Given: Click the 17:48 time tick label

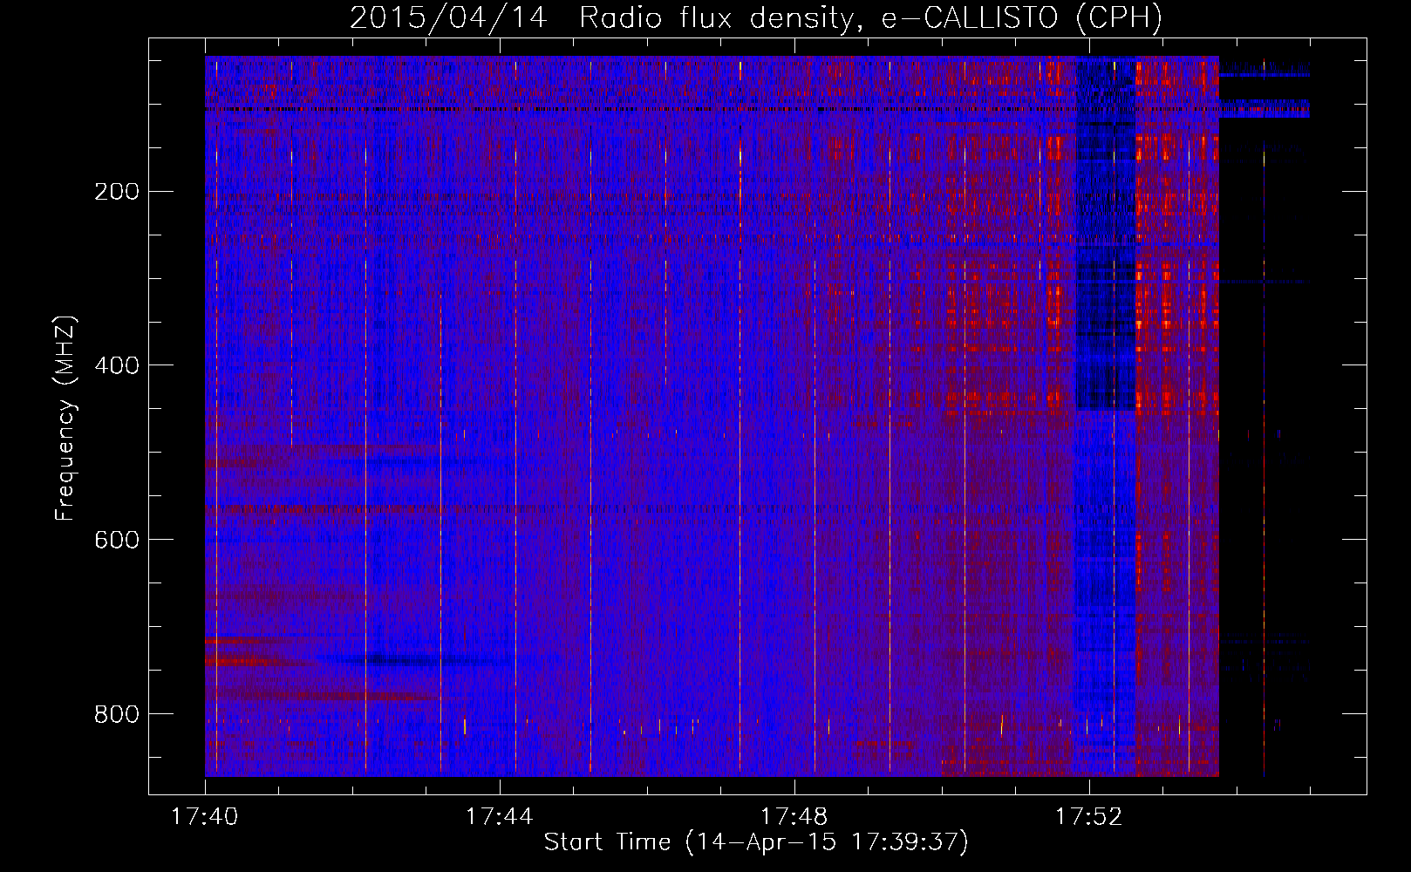Looking at the screenshot, I should (x=794, y=817).
